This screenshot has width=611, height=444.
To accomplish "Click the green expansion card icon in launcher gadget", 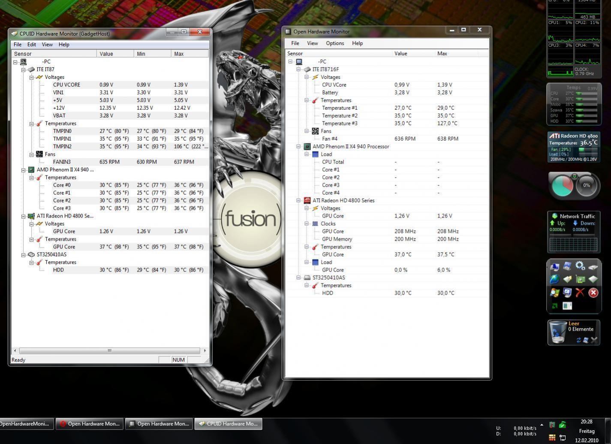I will point(580,279).
